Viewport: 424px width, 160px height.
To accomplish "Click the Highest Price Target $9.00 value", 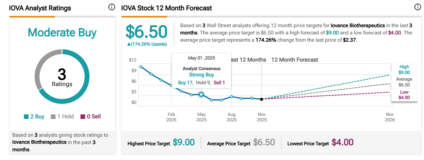I will point(183,142).
